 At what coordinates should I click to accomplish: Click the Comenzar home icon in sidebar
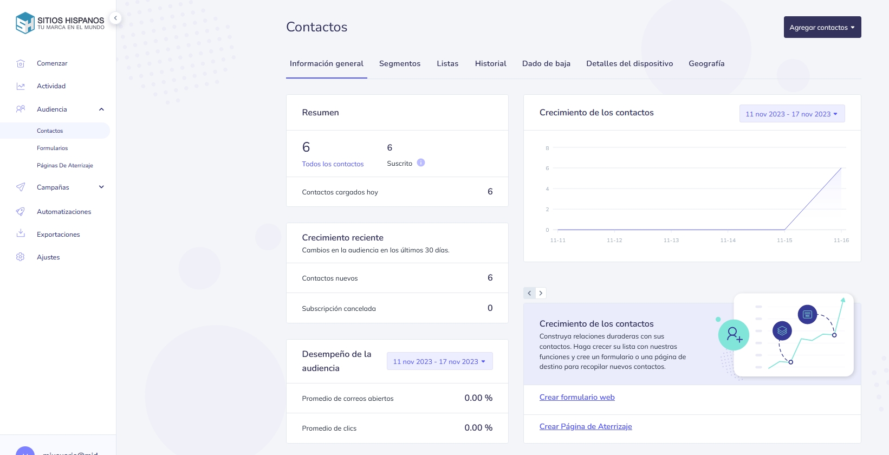click(21, 63)
